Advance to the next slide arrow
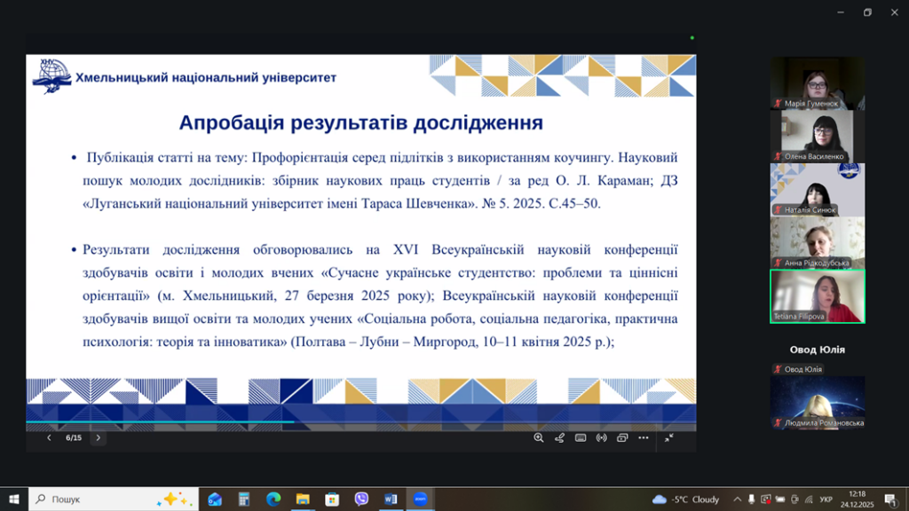 98,437
